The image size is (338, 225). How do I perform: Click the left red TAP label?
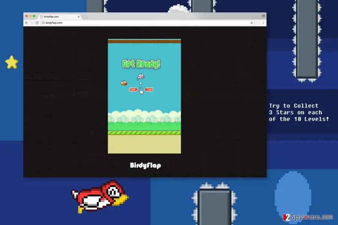(x=133, y=89)
